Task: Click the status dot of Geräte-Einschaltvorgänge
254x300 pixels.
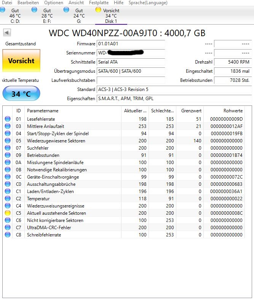Action: tap(8, 177)
